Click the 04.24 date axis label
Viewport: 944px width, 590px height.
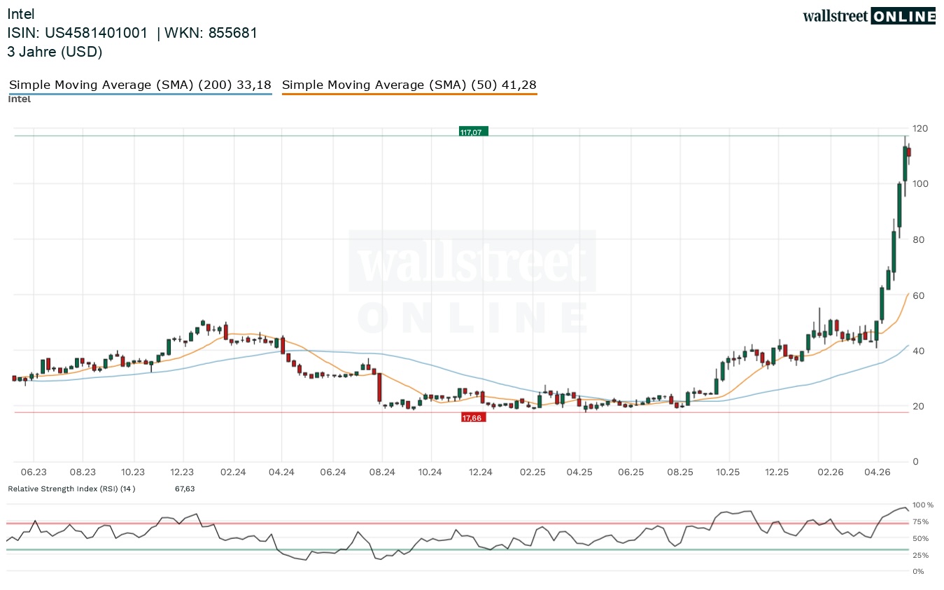(281, 472)
